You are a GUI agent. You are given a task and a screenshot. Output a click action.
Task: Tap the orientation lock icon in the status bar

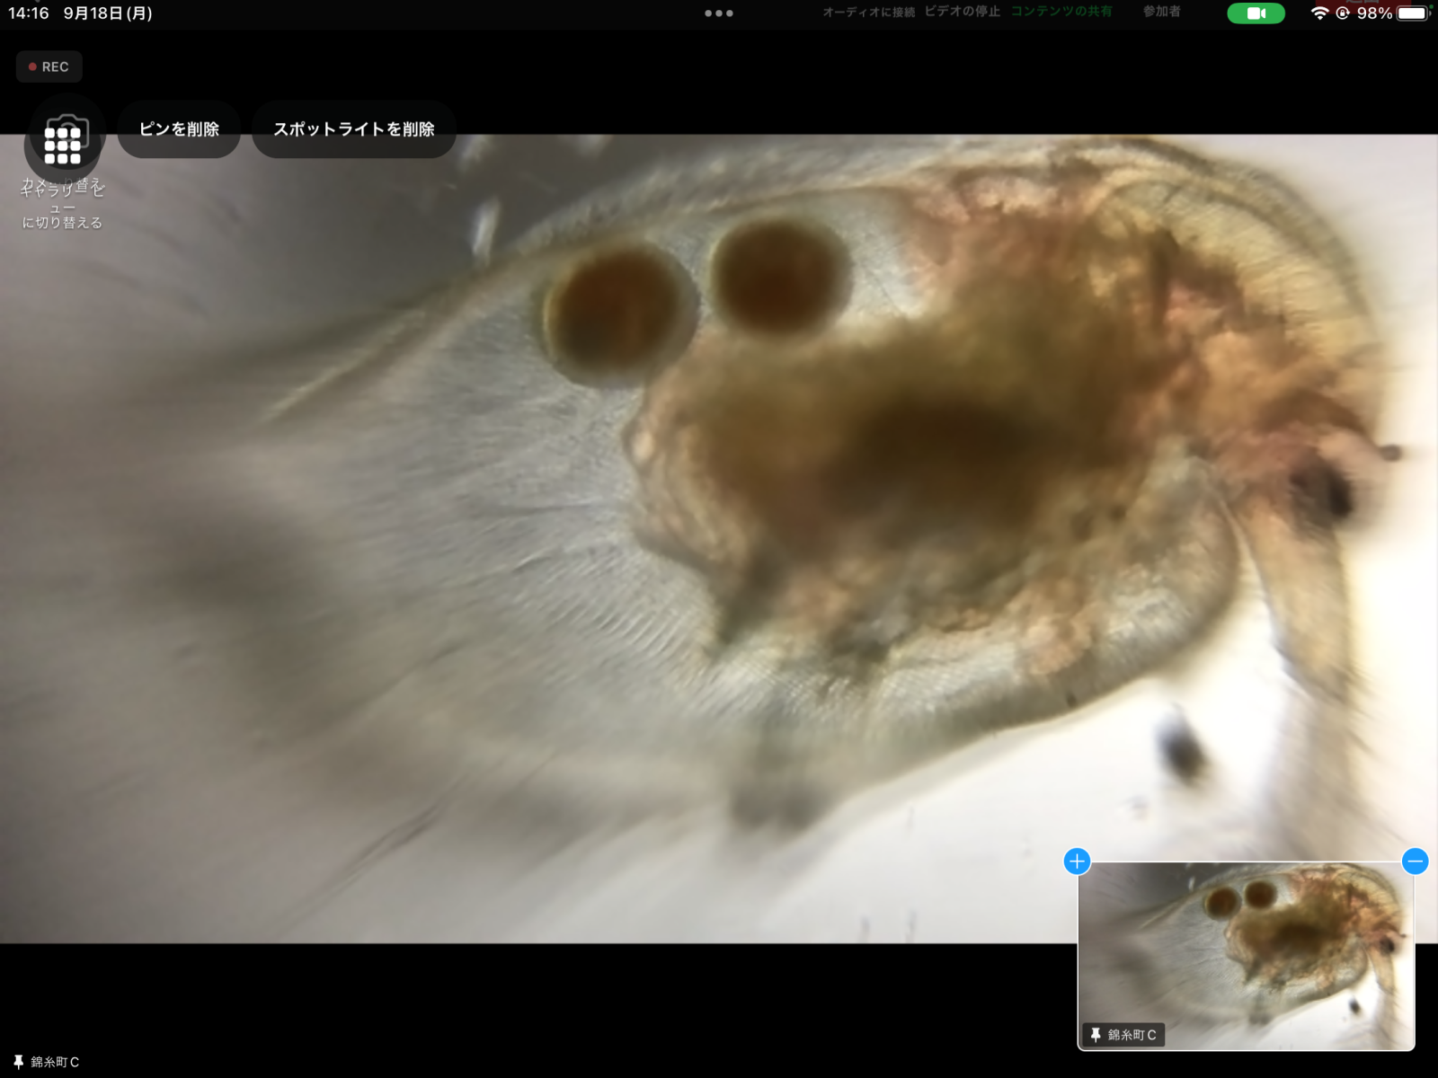(1343, 13)
